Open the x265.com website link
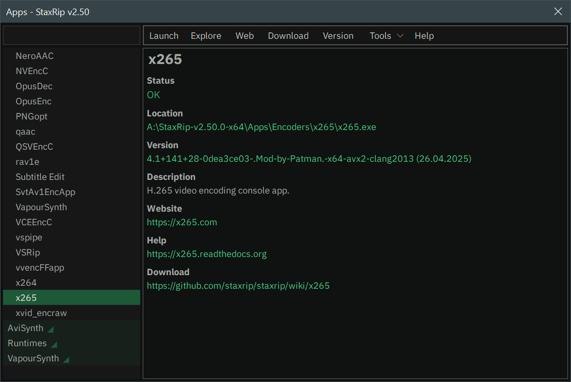The image size is (571, 382). pyautogui.click(x=182, y=222)
